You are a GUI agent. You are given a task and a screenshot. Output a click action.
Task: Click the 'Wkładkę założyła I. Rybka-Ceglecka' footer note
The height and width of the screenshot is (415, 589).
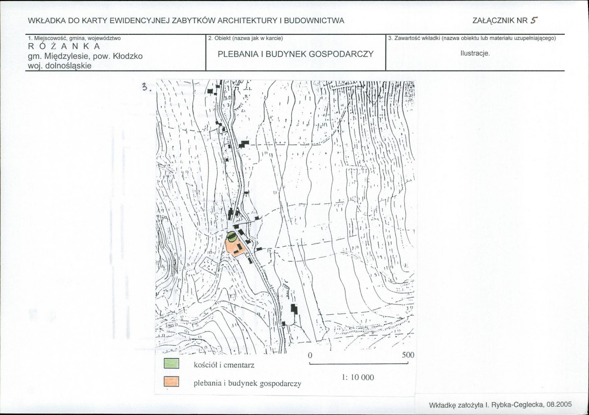pyautogui.click(x=501, y=405)
